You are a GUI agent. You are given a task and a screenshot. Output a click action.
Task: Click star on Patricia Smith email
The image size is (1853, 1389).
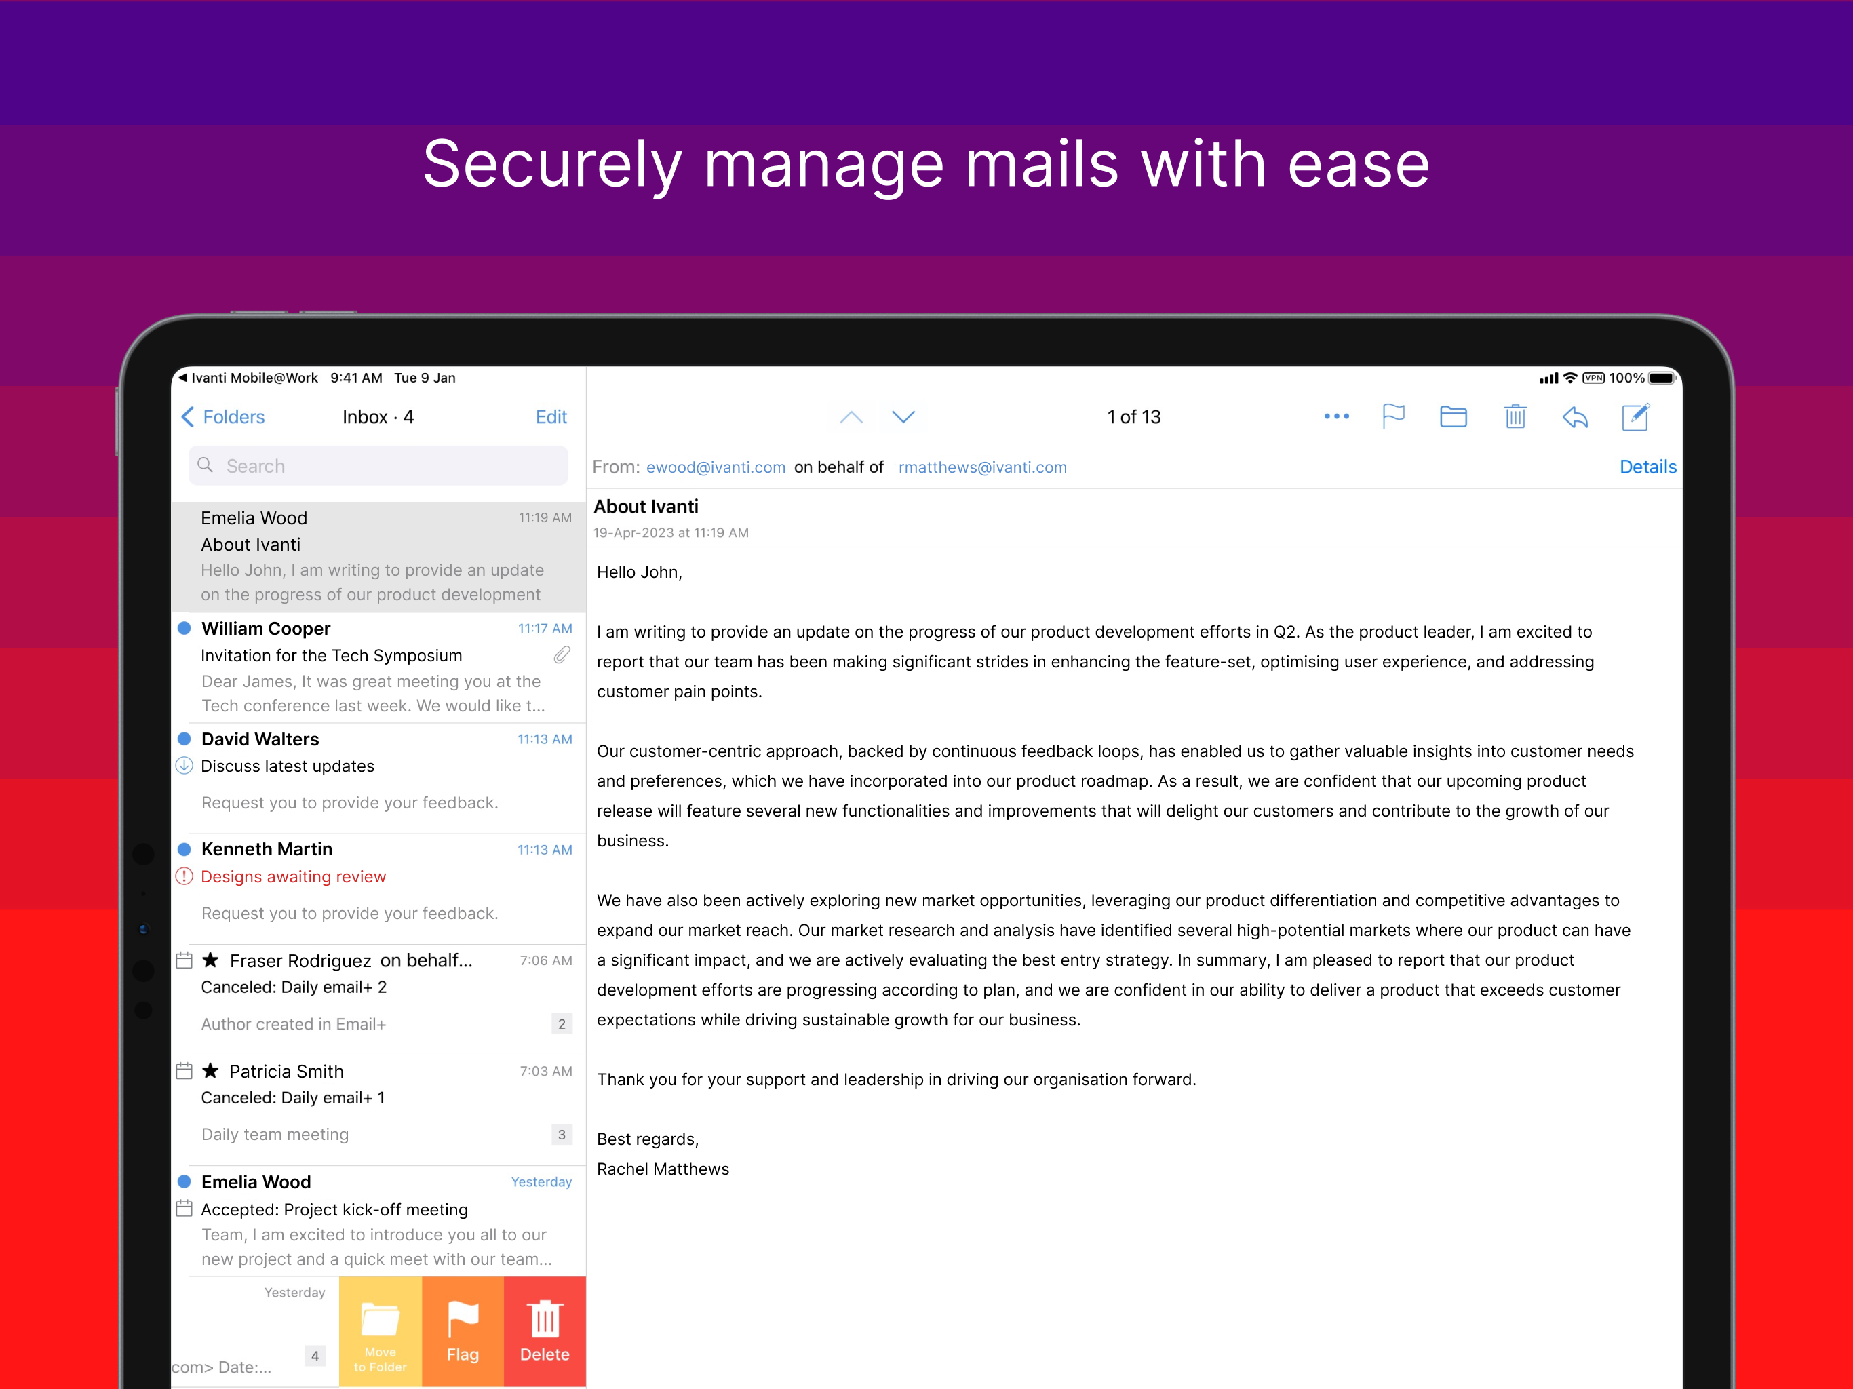[210, 1071]
